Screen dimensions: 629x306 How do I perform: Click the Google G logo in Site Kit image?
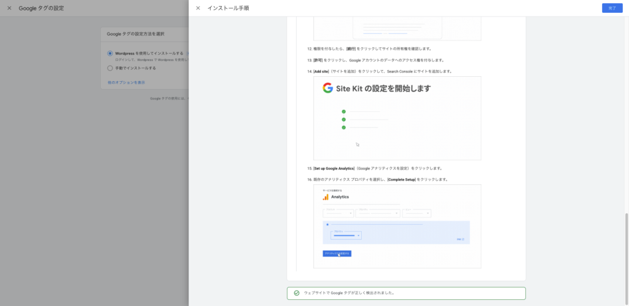point(328,88)
